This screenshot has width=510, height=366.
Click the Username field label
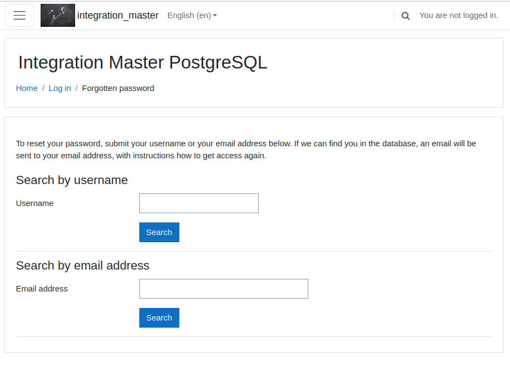click(x=35, y=203)
